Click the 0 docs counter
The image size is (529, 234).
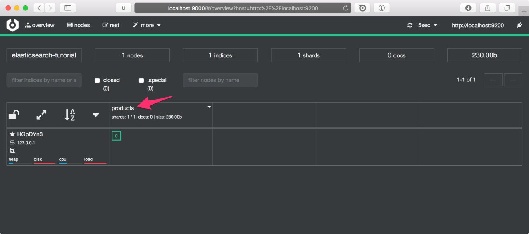(396, 55)
